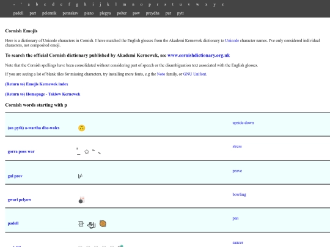
Task: Click the bowling emoji in gwari pelyow row
Action: coord(82,200)
